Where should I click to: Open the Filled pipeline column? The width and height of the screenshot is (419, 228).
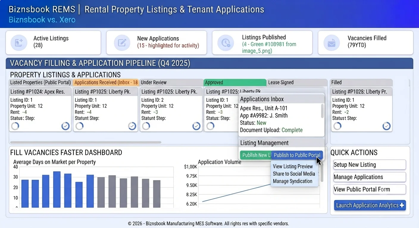tap(362, 83)
